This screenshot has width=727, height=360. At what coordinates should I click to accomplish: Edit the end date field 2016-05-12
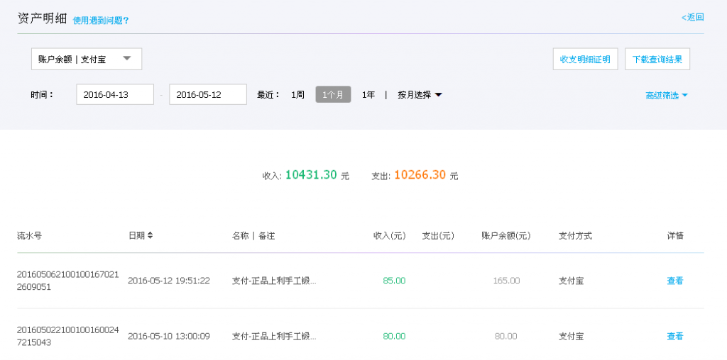pos(207,94)
